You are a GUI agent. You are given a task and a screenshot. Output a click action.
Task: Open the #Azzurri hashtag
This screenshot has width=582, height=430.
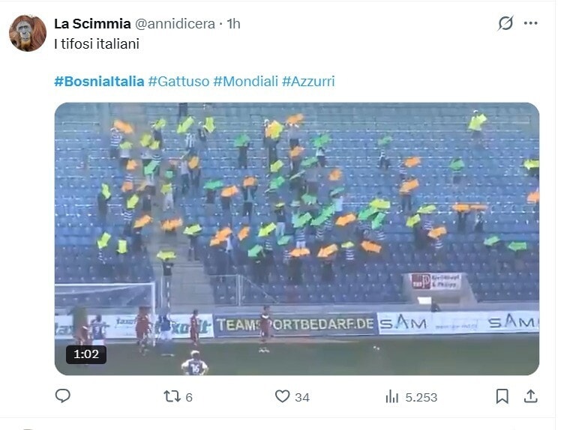(x=308, y=81)
